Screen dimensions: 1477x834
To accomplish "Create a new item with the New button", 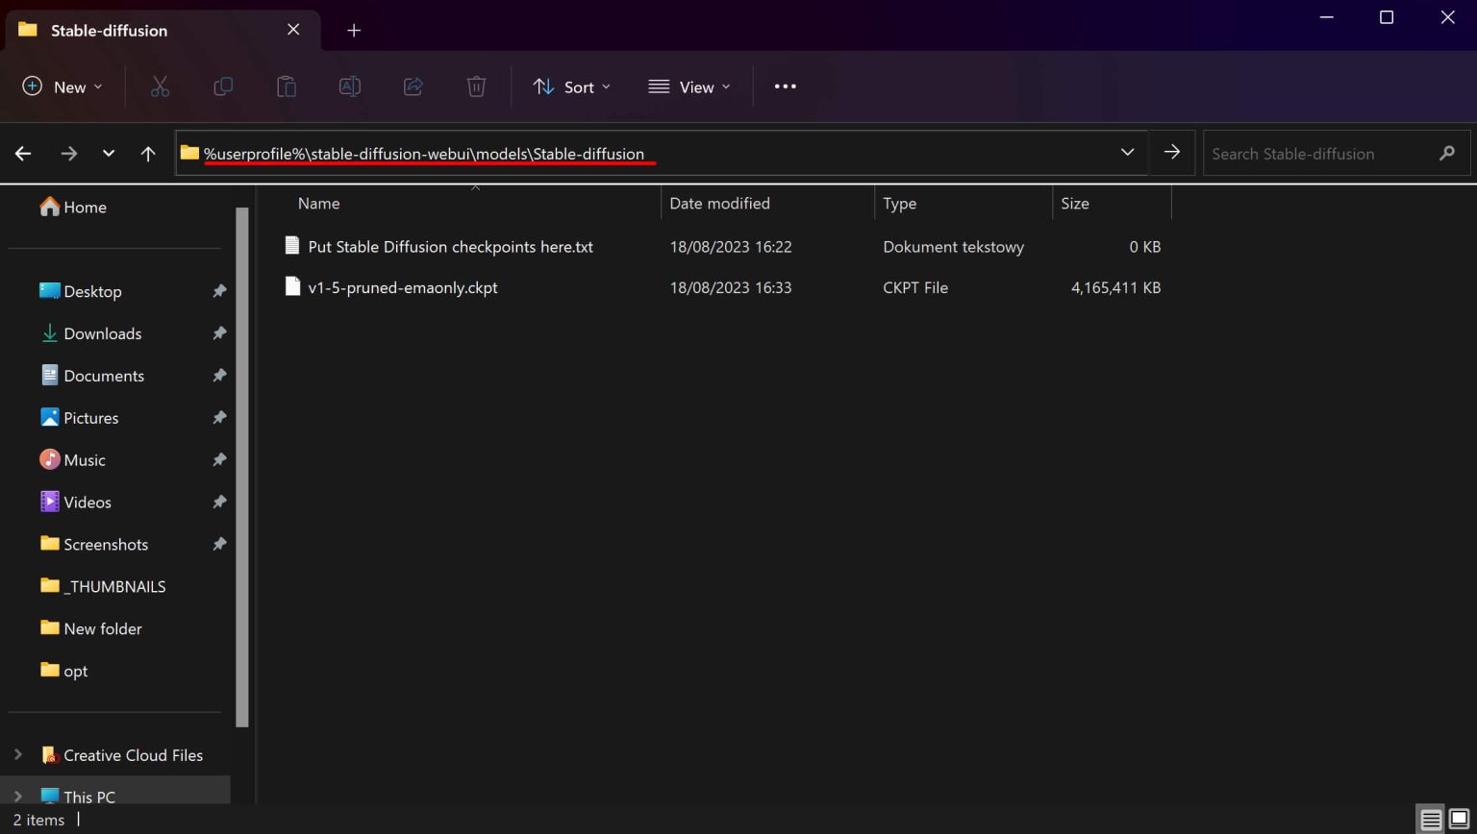I will (x=62, y=86).
